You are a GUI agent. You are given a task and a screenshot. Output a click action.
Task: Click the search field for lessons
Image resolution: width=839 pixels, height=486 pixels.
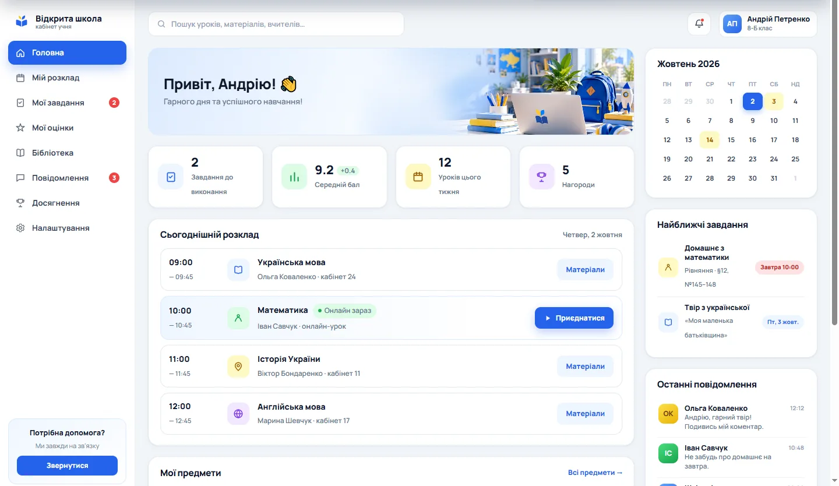pos(276,24)
